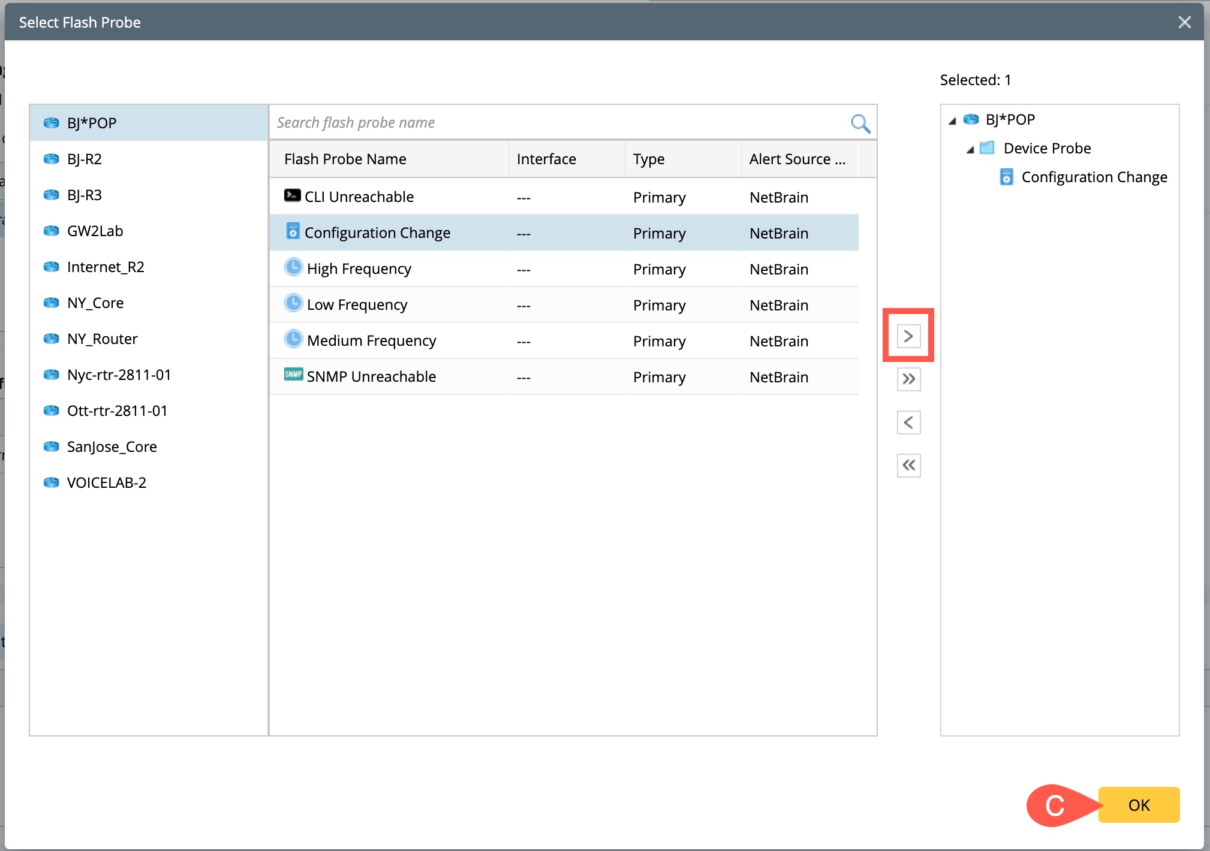Click the add-selected right arrow button
Image resolution: width=1210 pixels, height=851 pixels.
pos(908,336)
